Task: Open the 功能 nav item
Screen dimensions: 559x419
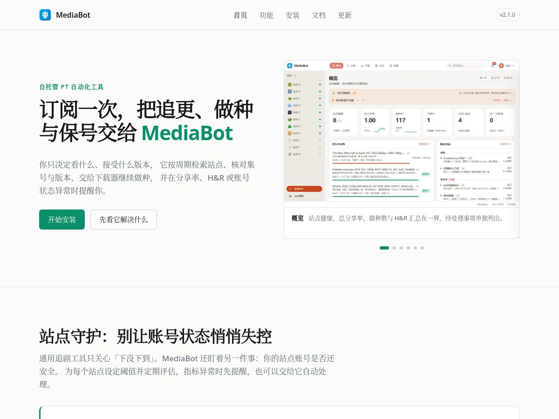Action: click(266, 15)
